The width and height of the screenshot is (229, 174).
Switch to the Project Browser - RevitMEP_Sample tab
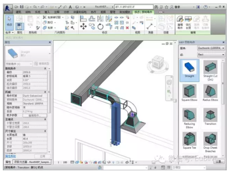[x=32, y=162]
